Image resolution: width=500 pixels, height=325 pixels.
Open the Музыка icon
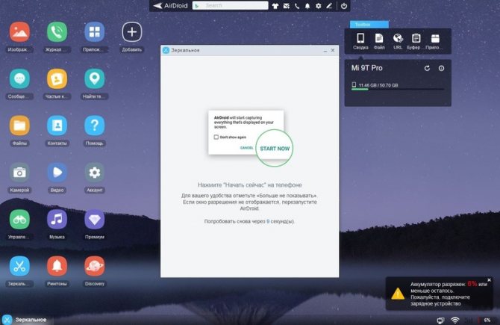[57, 220]
